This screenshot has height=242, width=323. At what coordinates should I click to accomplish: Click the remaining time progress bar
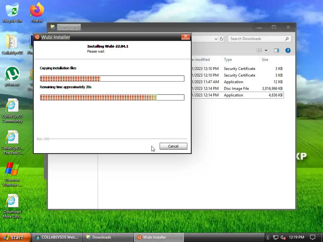click(x=112, y=97)
